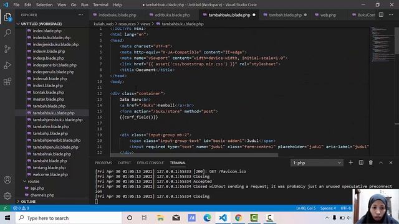The image size is (399, 224).
Task: Click kuliah_web breadcrumb segment
Action: [x=103, y=24]
